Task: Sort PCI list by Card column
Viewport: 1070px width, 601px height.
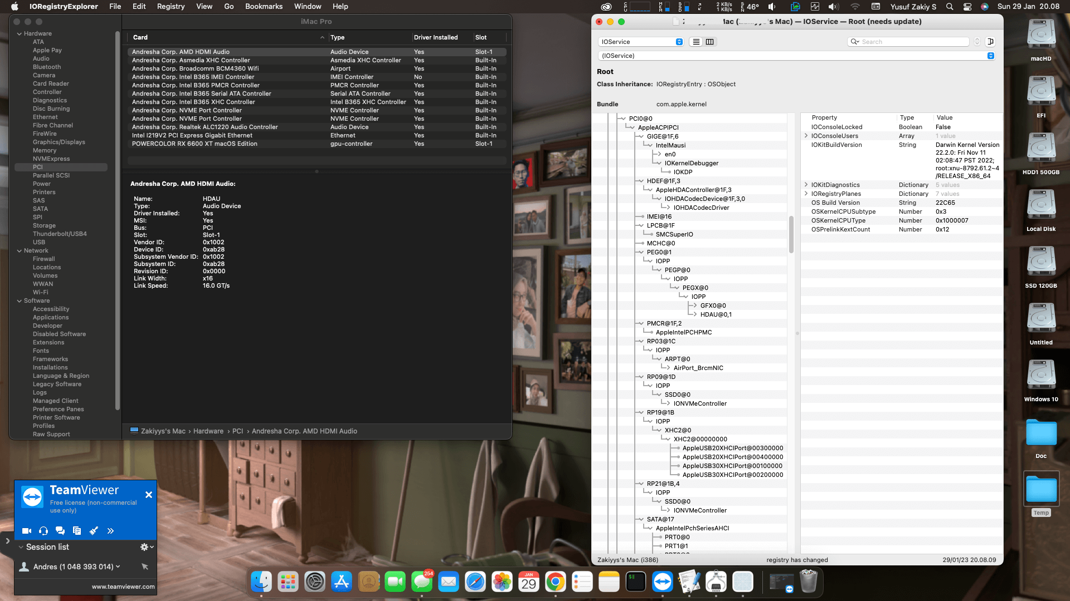Action: [x=228, y=37]
